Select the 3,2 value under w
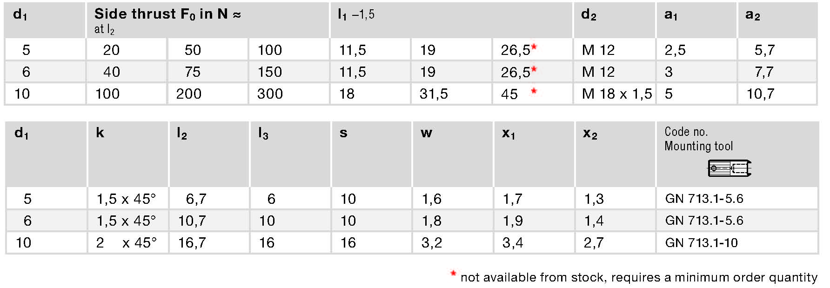Screen dimensions: 830x288 (431, 242)
